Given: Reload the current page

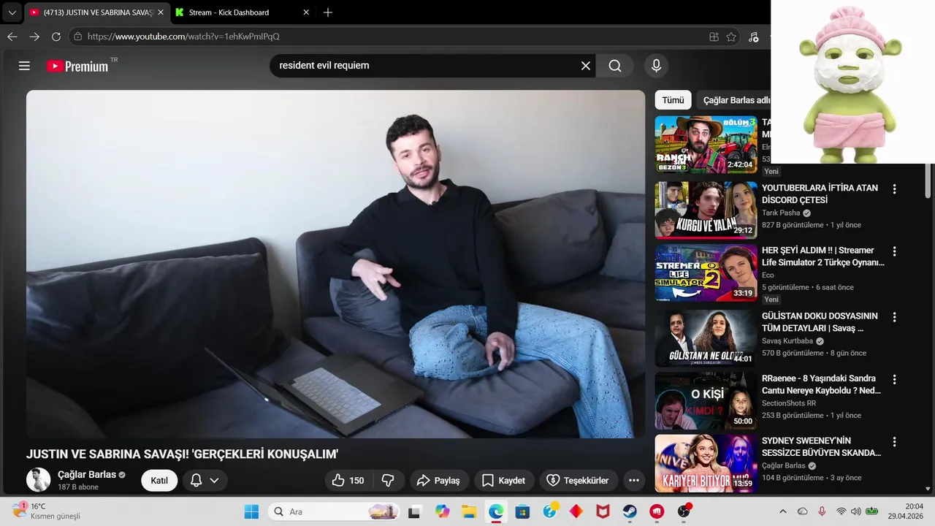Looking at the screenshot, I should 56,37.
